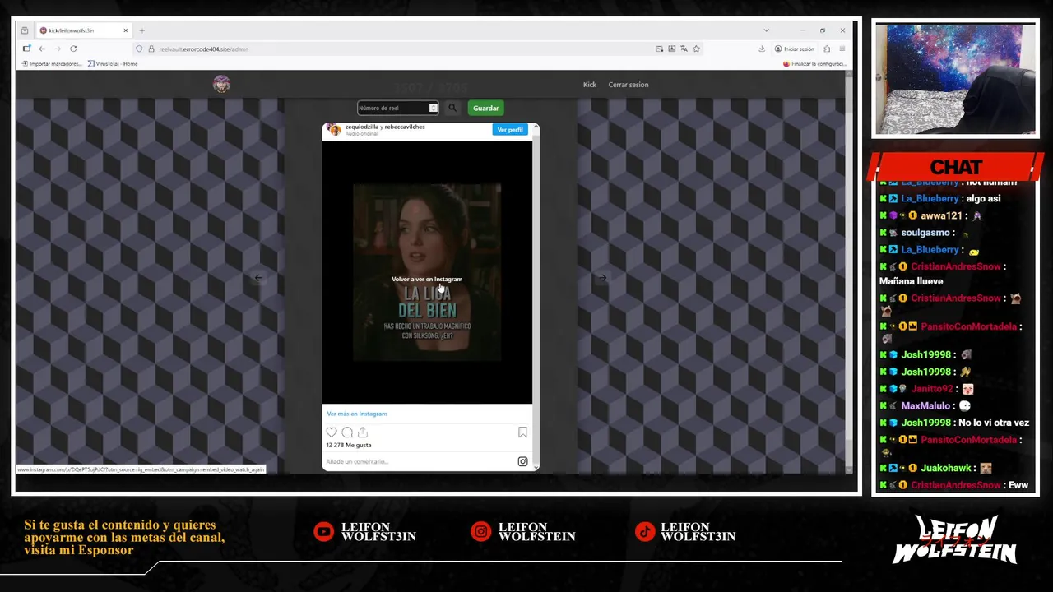Click the reel video thumbnail image

click(x=427, y=272)
